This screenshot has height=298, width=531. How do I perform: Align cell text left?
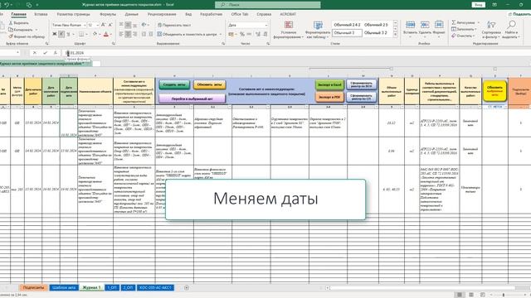[x=121, y=34]
